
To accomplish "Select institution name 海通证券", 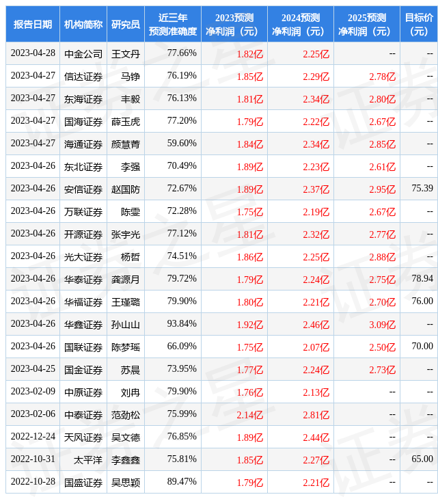I will tap(83, 144).
